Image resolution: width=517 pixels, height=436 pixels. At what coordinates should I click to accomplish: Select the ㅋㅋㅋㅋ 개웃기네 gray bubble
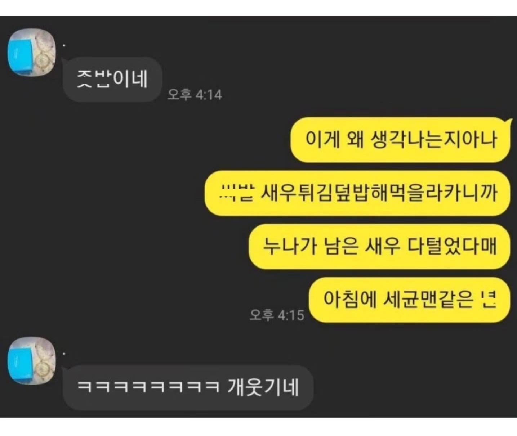[x=188, y=388]
